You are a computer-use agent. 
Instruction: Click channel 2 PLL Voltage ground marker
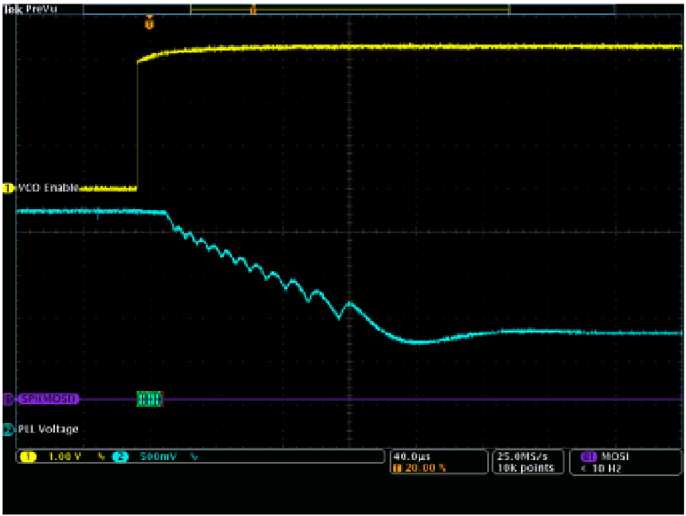[x=8, y=429]
